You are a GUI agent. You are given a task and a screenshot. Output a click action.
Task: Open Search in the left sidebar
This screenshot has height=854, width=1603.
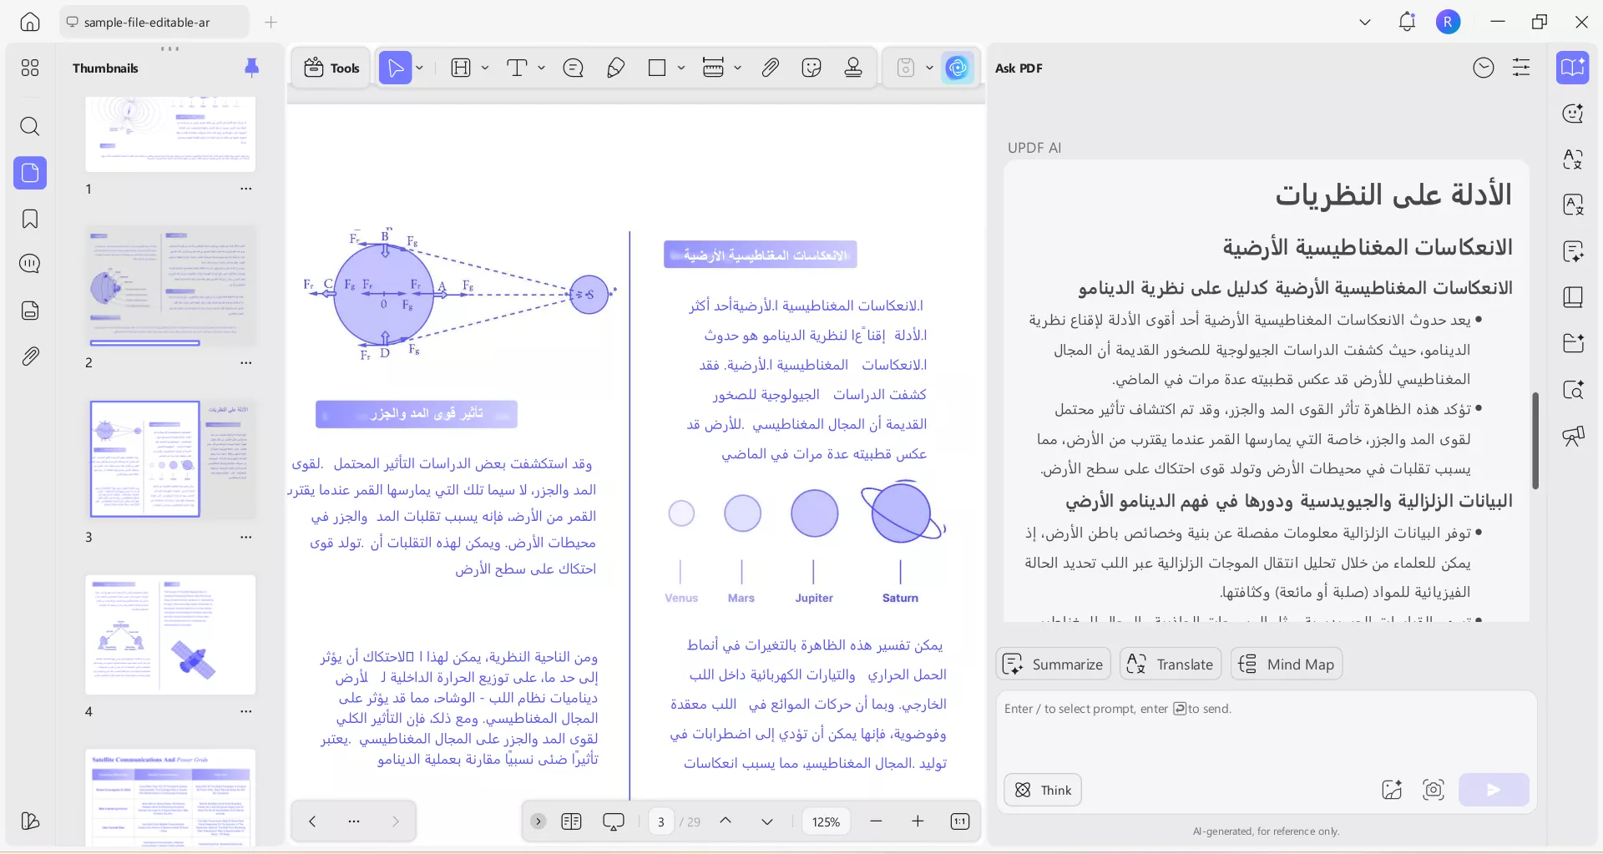point(30,127)
